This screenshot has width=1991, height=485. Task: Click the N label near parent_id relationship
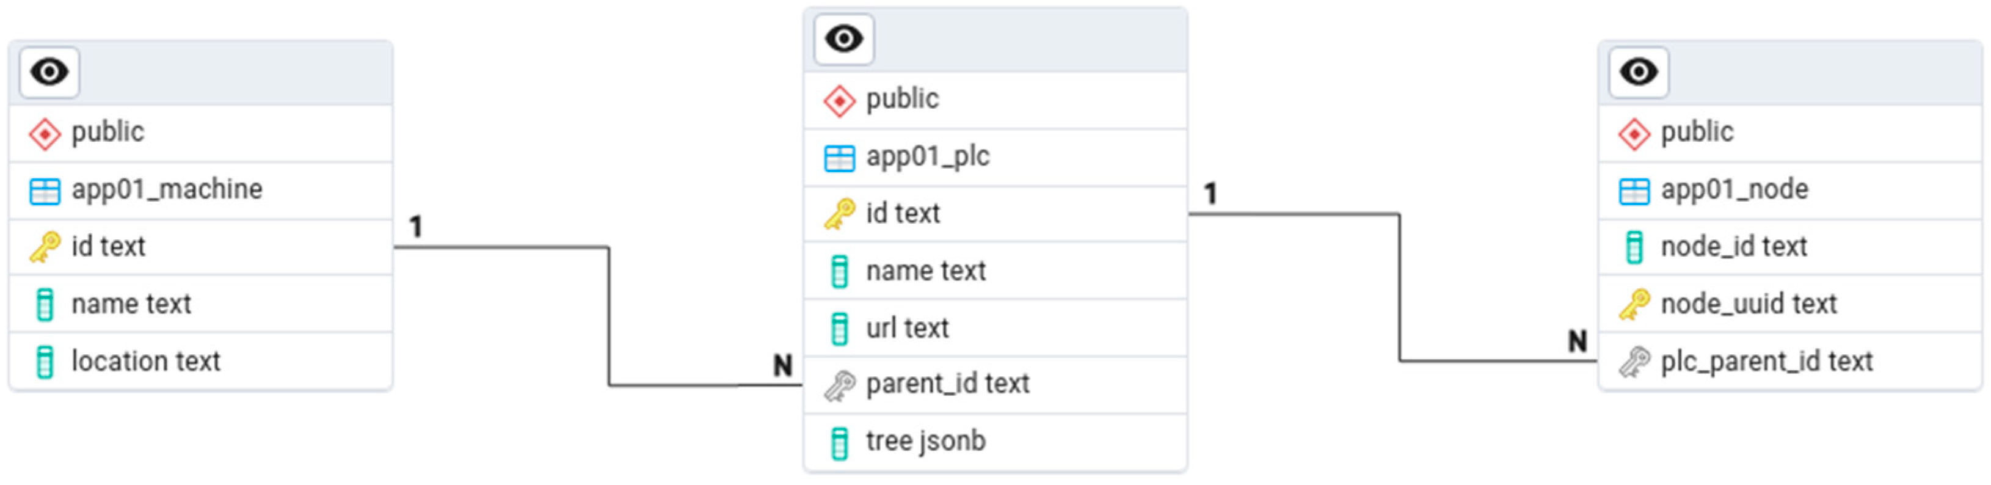click(x=782, y=365)
